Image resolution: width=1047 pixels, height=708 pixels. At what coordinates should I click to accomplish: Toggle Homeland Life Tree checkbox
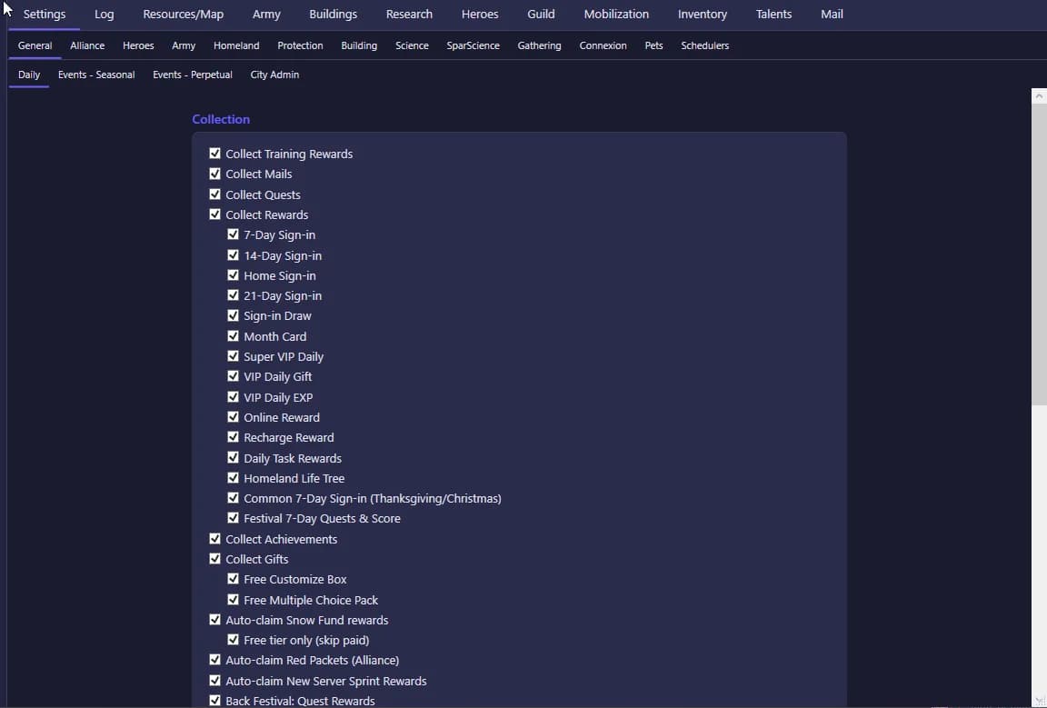coord(233,478)
